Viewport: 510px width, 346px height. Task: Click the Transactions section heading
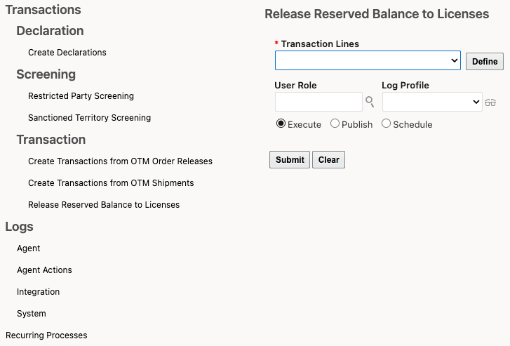coord(43,10)
